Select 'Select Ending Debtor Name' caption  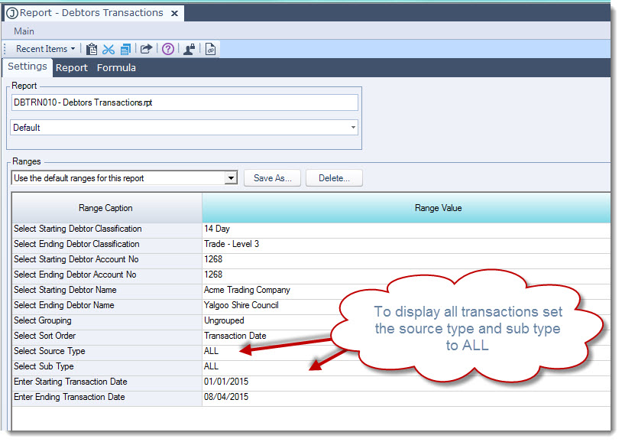107,305
